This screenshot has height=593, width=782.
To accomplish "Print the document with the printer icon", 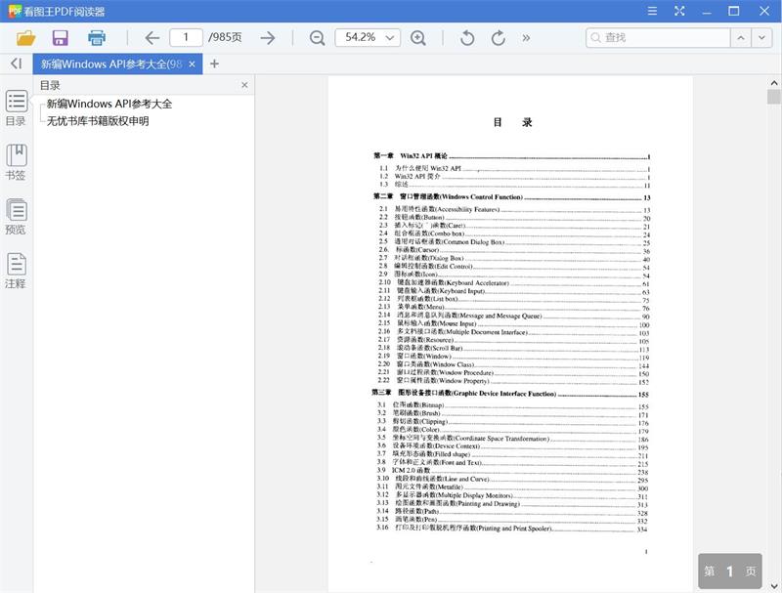I will coord(96,38).
